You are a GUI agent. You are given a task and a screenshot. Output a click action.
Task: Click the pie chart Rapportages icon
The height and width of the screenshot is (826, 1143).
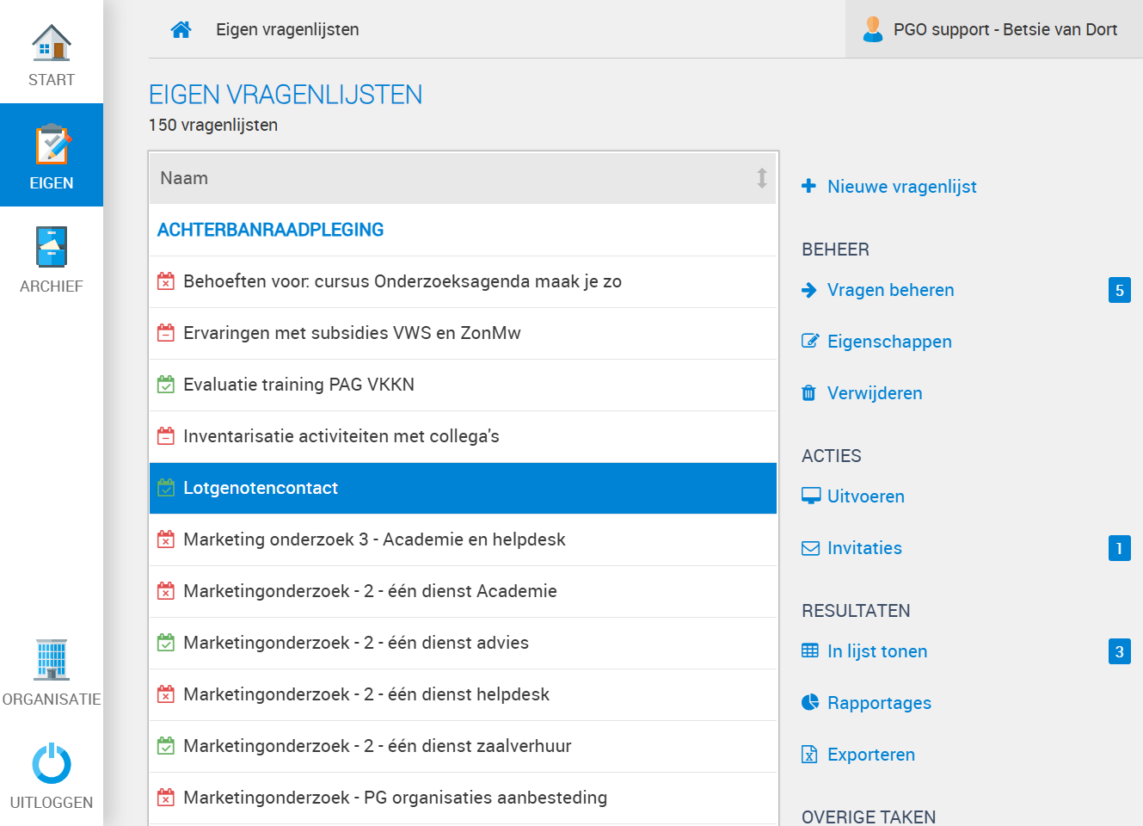[x=810, y=702]
